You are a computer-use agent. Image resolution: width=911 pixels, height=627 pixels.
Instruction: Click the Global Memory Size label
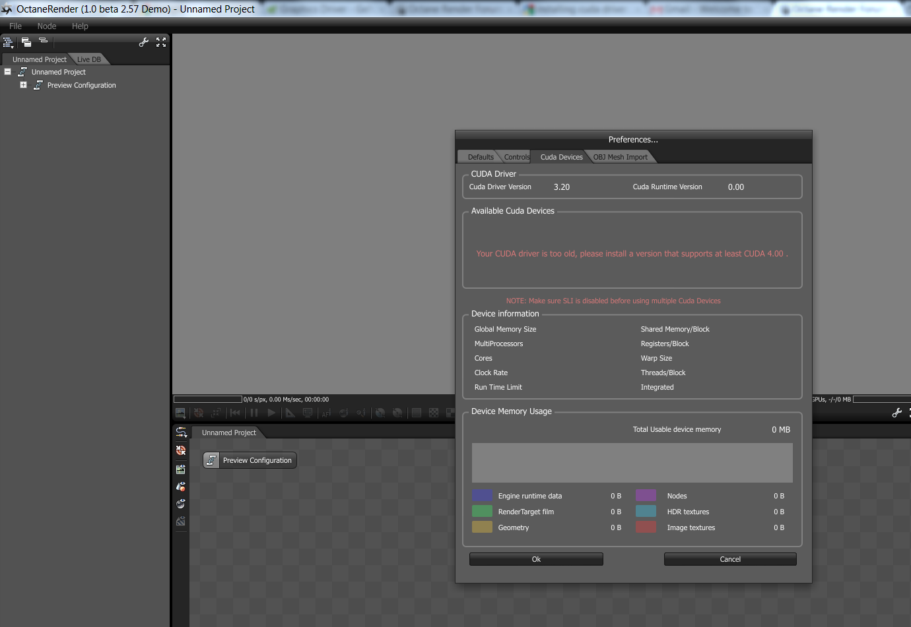point(505,329)
